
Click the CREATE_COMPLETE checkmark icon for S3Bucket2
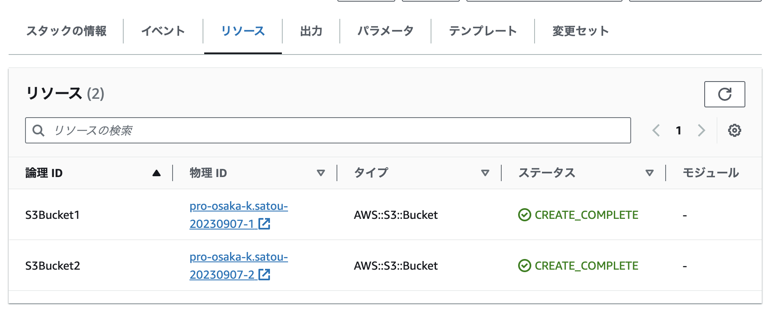click(x=524, y=266)
